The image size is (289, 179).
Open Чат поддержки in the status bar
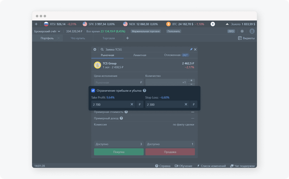(242, 166)
